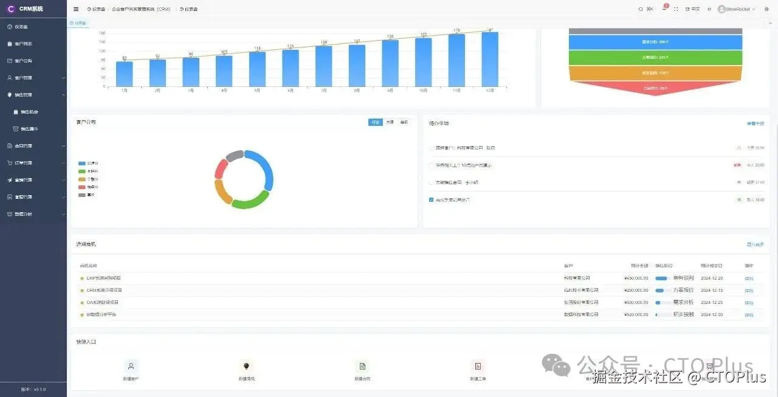
Task: Select the 行业 tab in customer distribution
Action: click(x=376, y=122)
